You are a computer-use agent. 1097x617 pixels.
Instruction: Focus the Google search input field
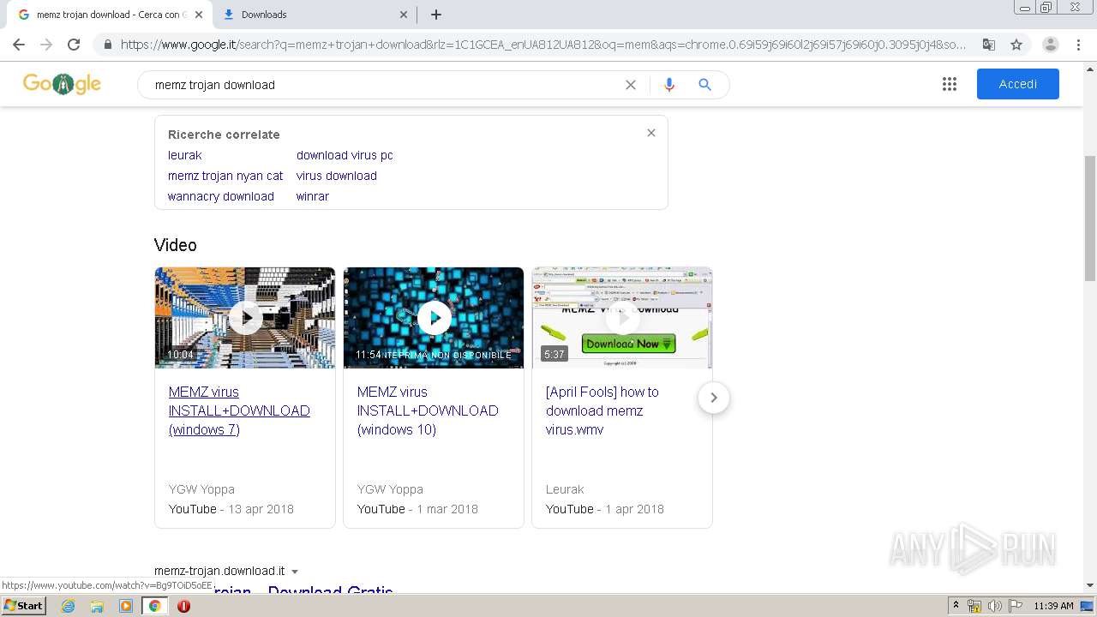[386, 85]
